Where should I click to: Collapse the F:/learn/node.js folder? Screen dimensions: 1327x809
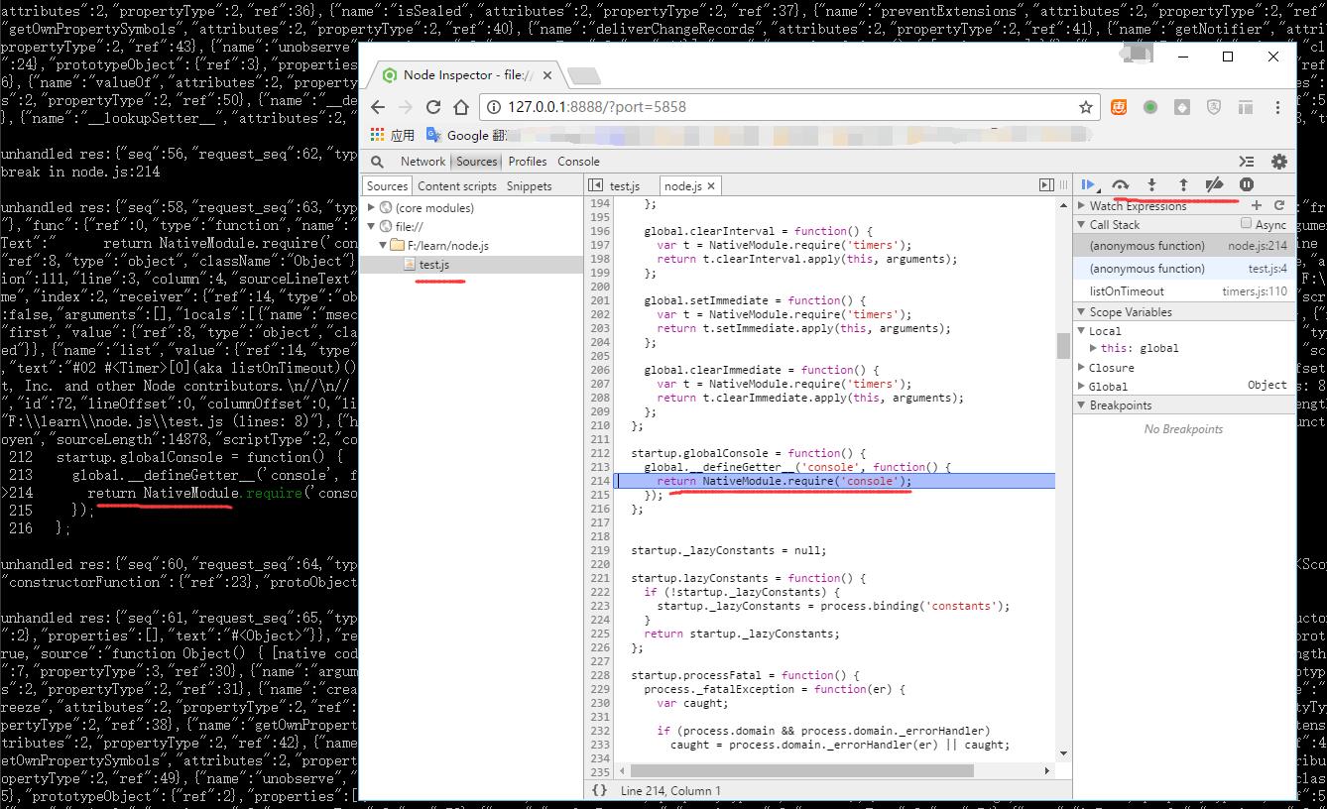[383, 245]
